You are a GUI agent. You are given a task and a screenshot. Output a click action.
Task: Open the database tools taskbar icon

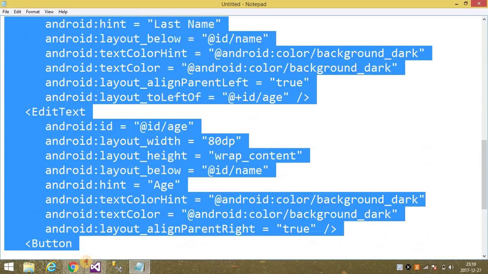(x=117, y=267)
